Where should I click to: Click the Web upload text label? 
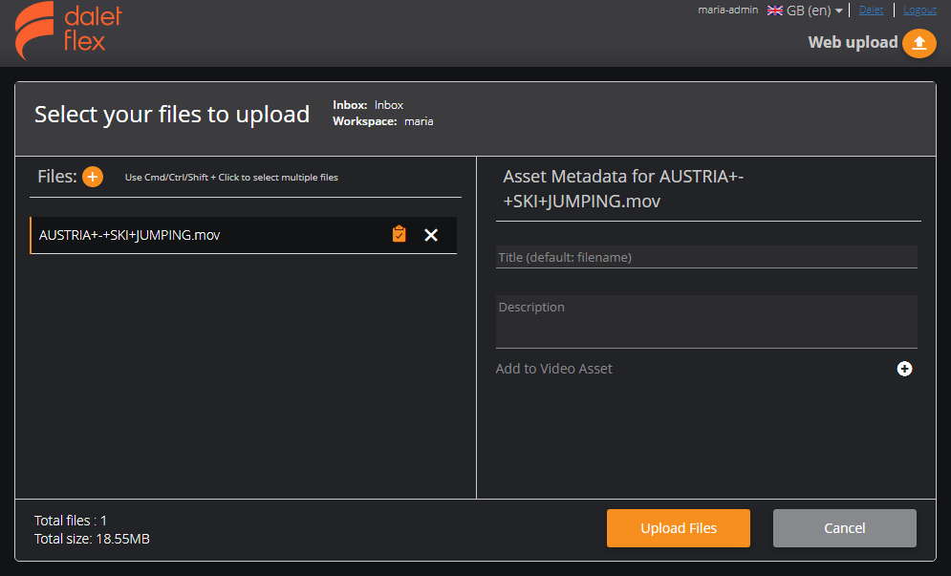click(x=853, y=42)
